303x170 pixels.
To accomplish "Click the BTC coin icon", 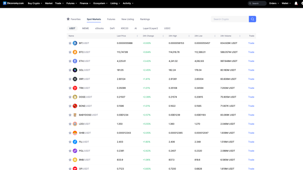I will [x=75, y=52].
